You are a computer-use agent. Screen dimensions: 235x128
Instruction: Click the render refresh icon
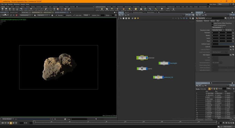coord(11,15)
